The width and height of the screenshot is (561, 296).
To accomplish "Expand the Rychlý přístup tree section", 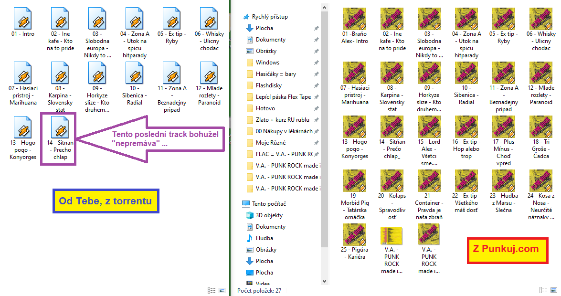I will coord(240,17).
